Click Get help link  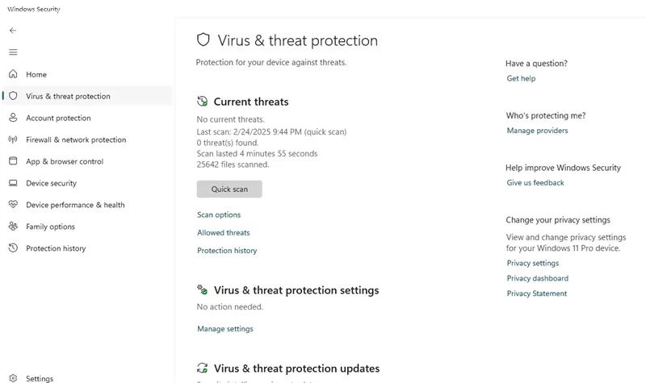(521, 78)
